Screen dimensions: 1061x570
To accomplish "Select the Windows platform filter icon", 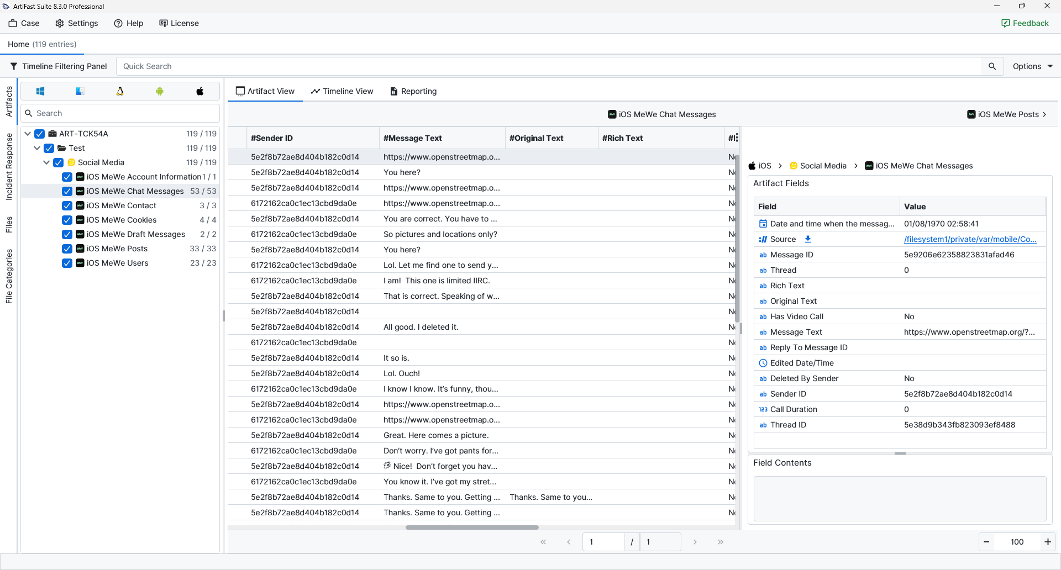I will coord(40,91).
